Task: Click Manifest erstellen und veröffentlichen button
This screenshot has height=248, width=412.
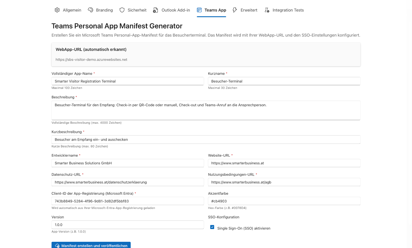Action: 91,245
